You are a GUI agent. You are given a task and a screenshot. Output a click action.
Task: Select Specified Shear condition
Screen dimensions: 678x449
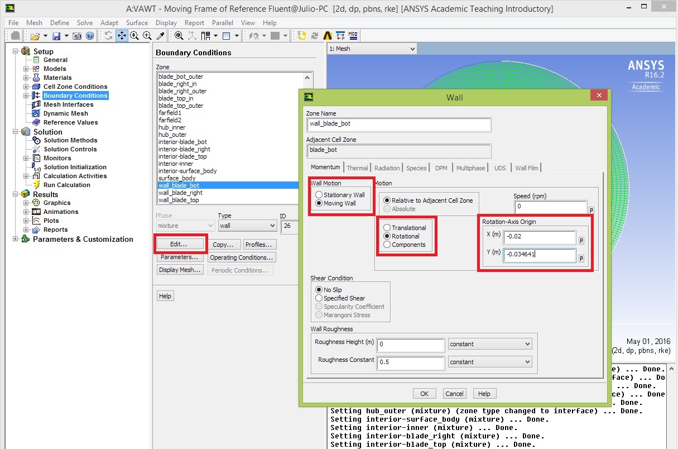(319, 298)
